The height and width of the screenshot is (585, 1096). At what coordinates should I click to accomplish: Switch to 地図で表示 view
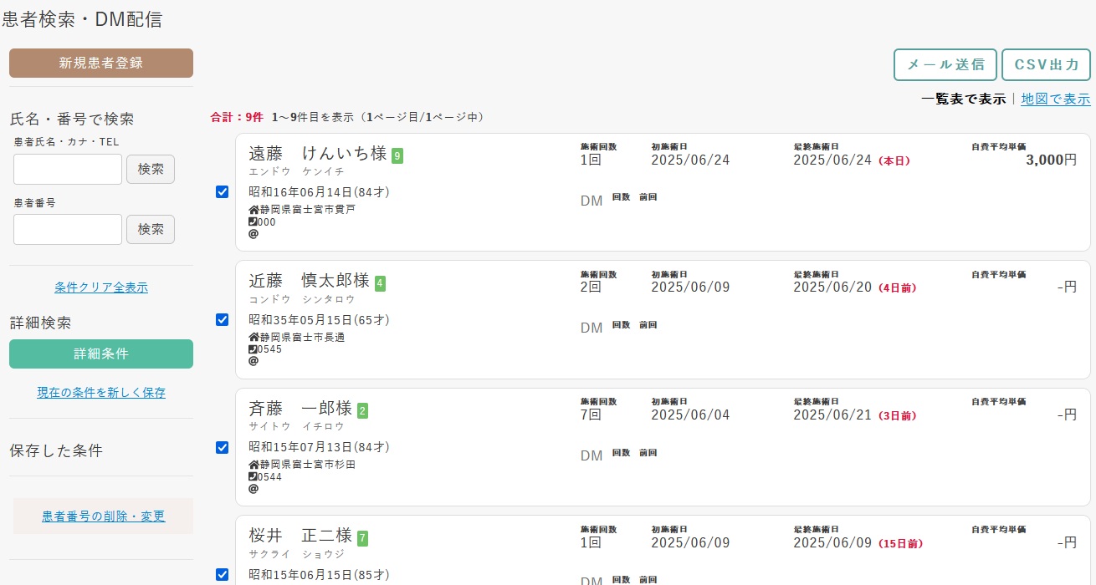point(1055,99)
